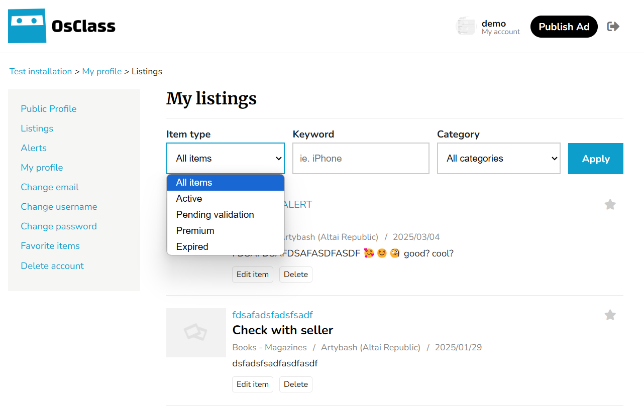Star the fdsafadsfadsfsadf listing
This screenshot has width=644, height=408.
pos(610,315)
